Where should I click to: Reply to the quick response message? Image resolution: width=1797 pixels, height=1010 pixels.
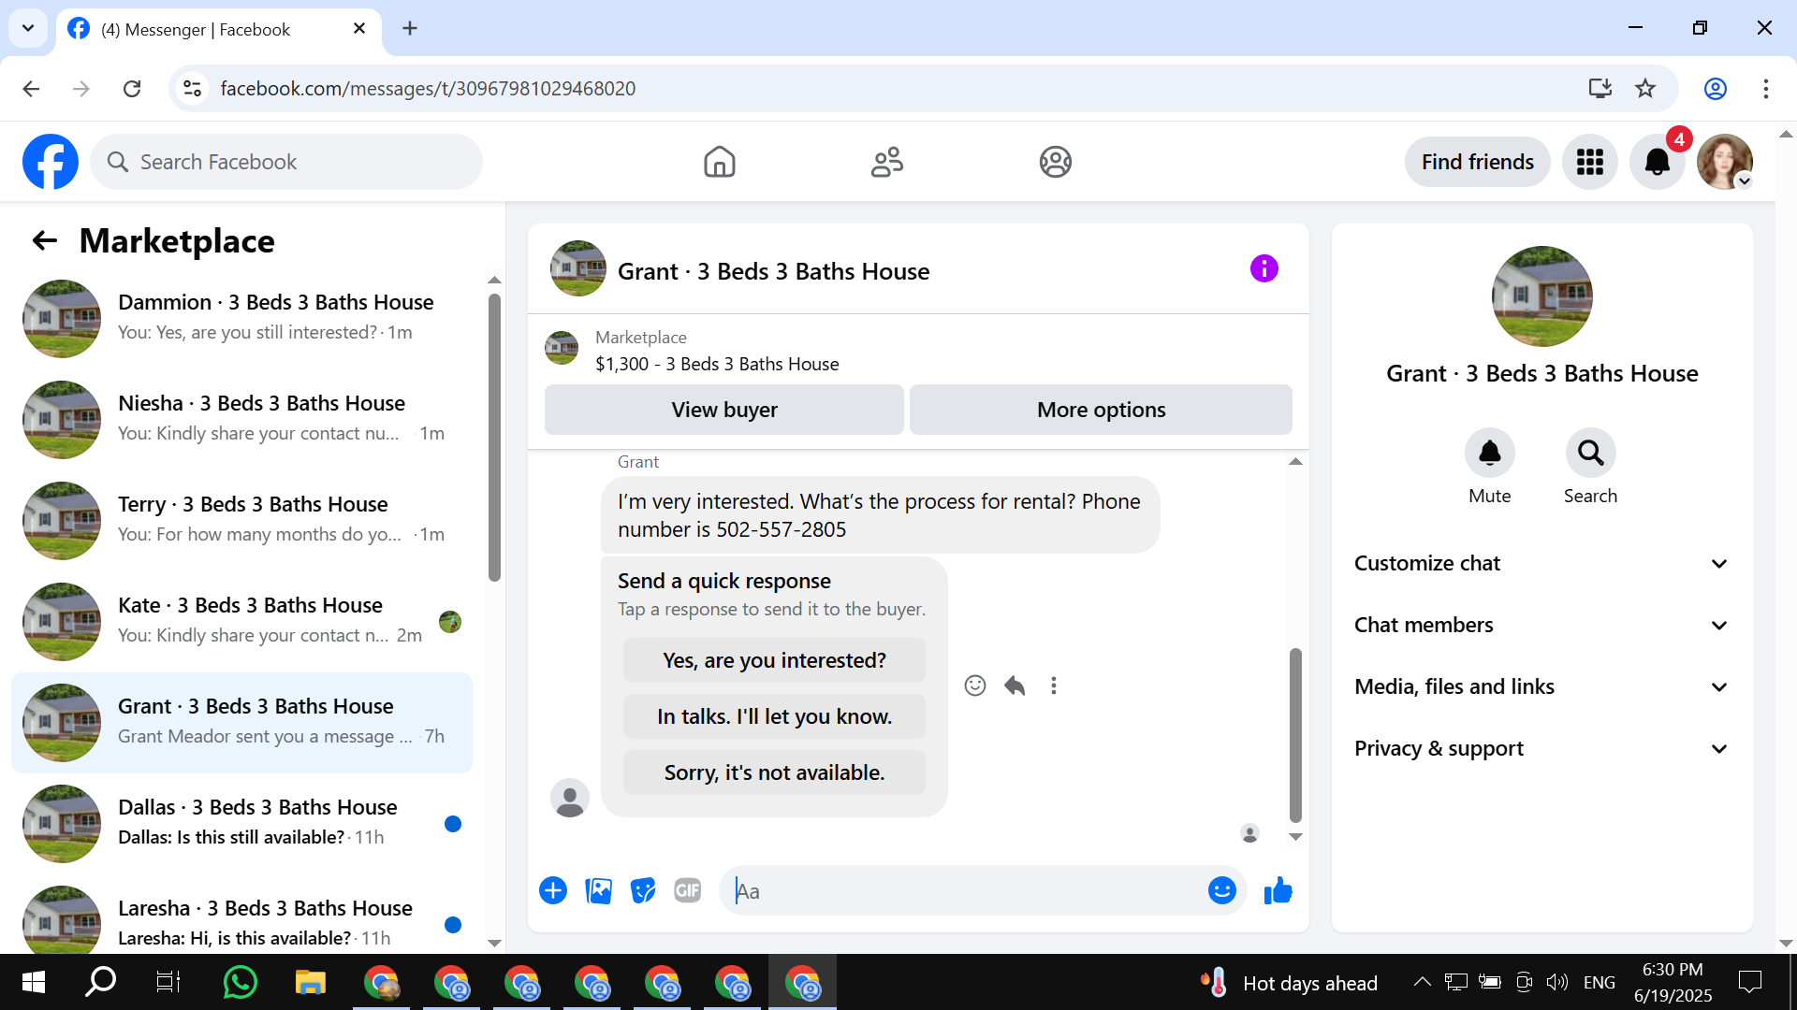(1015, 685)
